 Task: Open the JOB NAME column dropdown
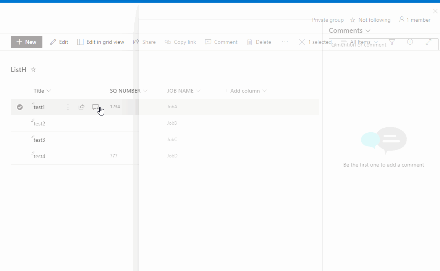(x=198, y=91)
